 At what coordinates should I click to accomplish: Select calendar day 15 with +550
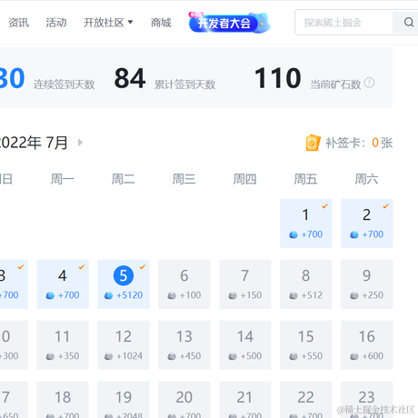click(306, 345)
